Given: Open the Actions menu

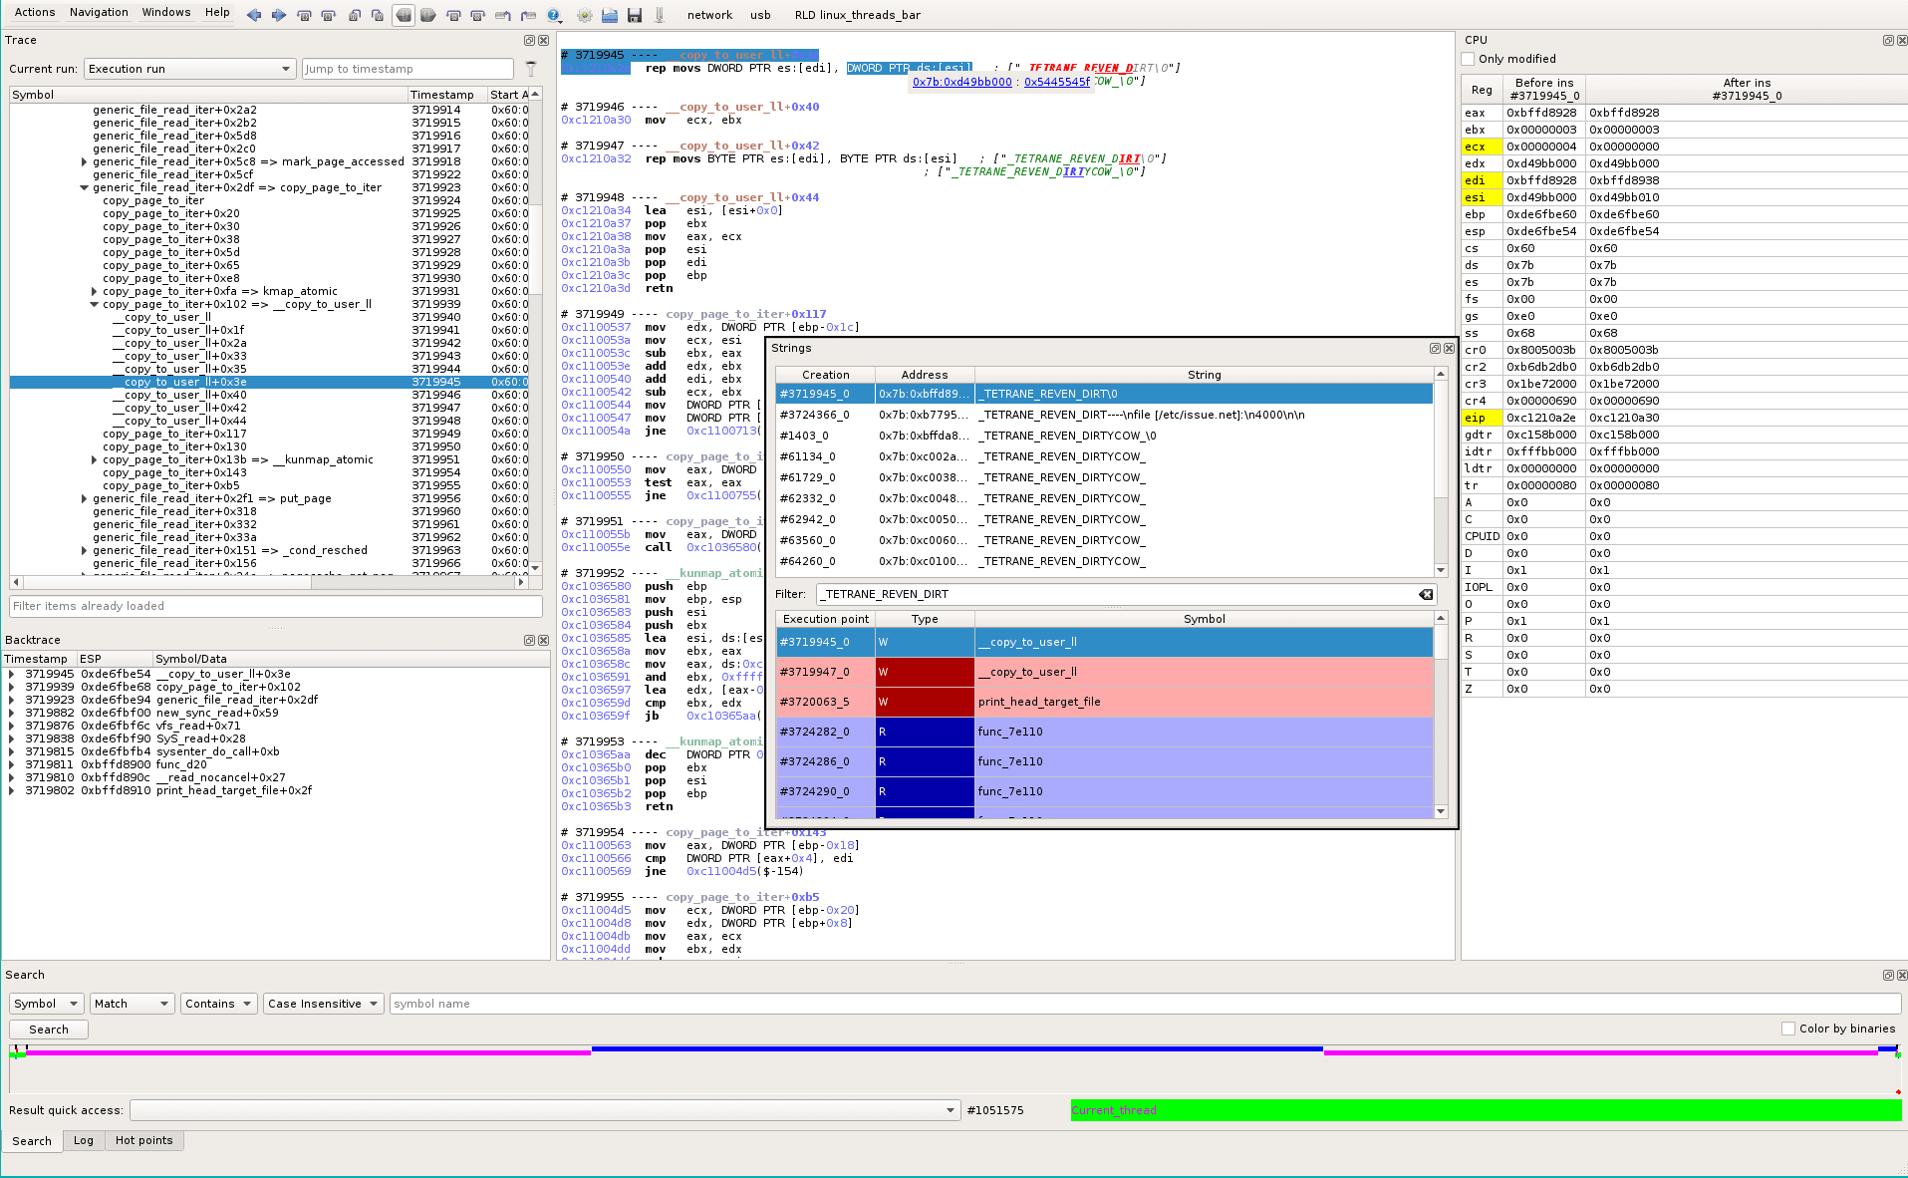Looking at the screenshot, I should [x=34, y=12].
